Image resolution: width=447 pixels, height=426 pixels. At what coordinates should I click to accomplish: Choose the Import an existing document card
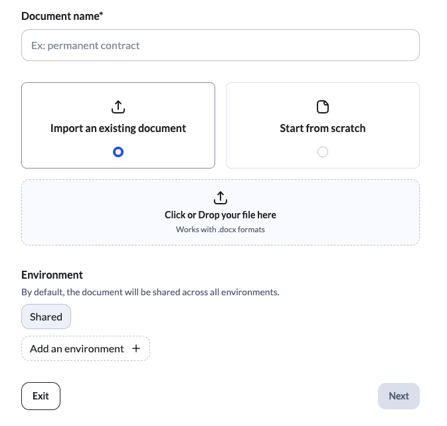[x=118, y=125]
